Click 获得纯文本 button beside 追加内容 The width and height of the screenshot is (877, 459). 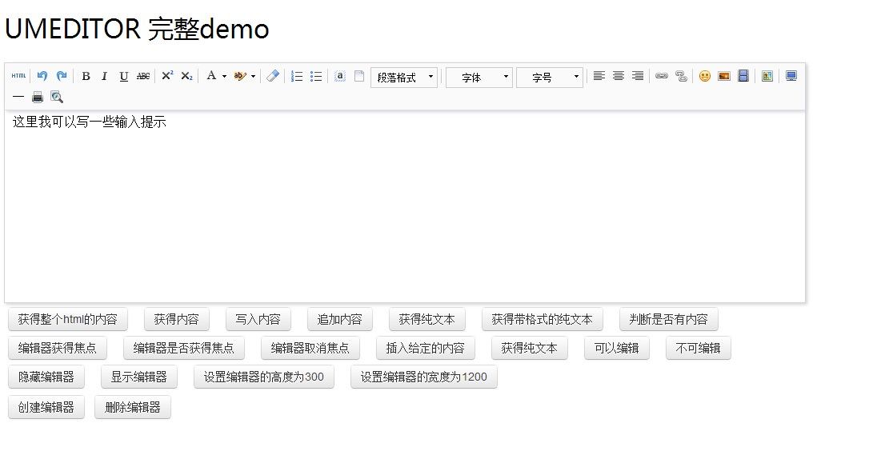[426, 319]
